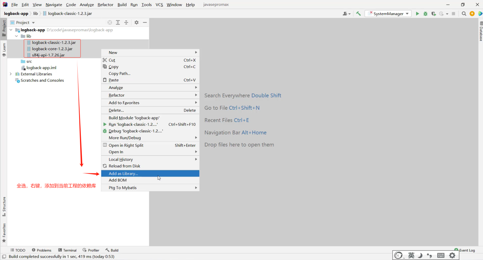Click the Build Project hammer icon

pyautogui.click(x=358, y=14)
